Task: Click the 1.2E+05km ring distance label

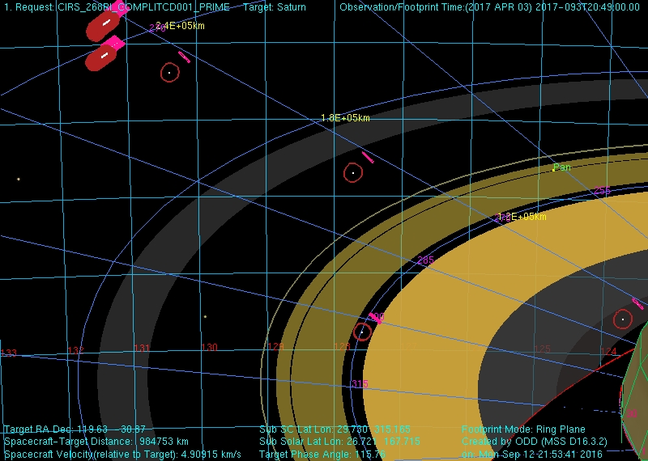Action: tap(522, 217)
